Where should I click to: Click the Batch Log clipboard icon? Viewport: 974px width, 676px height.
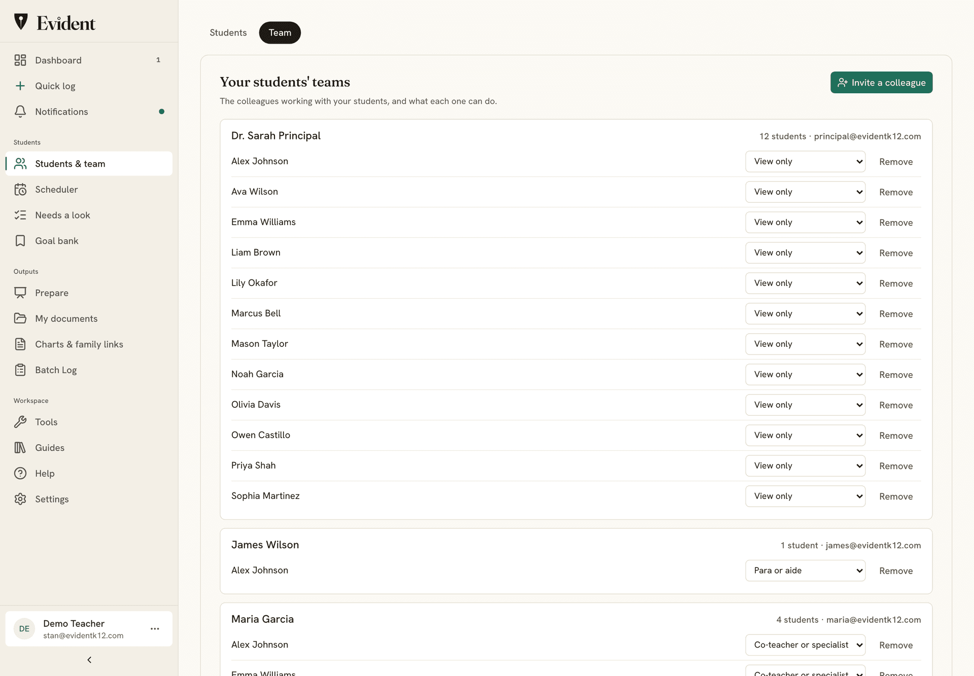(20, 370)
